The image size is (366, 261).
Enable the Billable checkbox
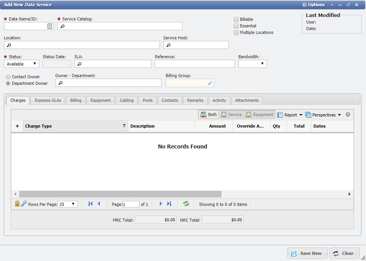coord(236,19)
